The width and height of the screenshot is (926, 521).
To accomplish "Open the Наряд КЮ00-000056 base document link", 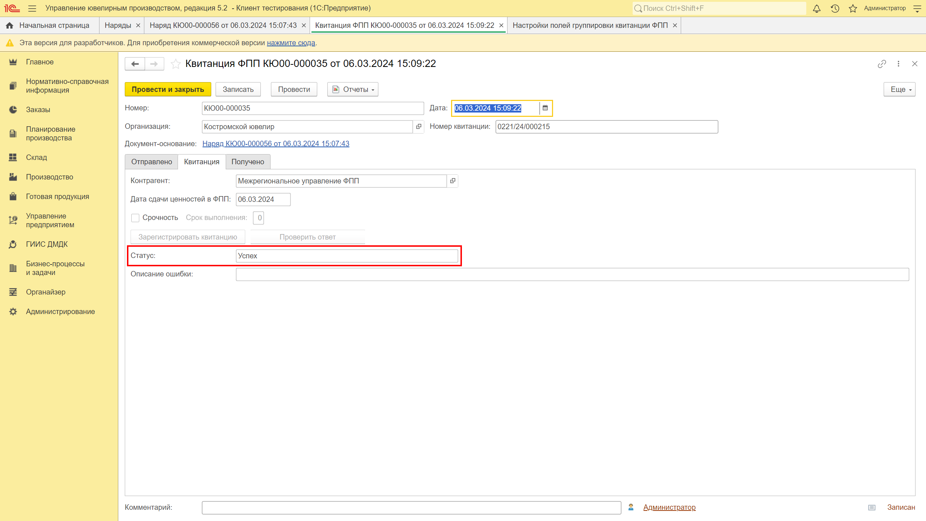I will pos(276,144).
